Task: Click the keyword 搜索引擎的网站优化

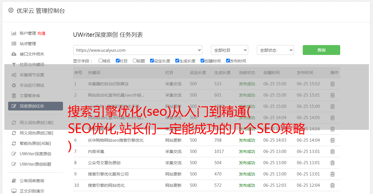Action: (x=106, y=185)
